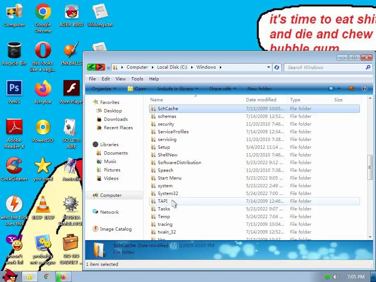The image size is (376, 282).
Task: Select the SO LIT!!! AIRE solitaire icon
Action: click(71, 133)
